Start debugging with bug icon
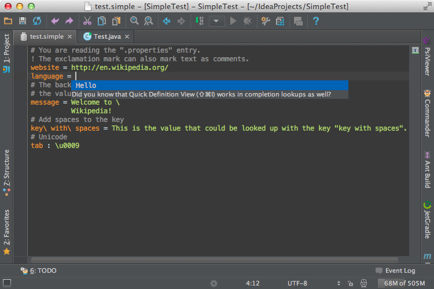This screenshot has width=434, height=289. pos(248,21)
